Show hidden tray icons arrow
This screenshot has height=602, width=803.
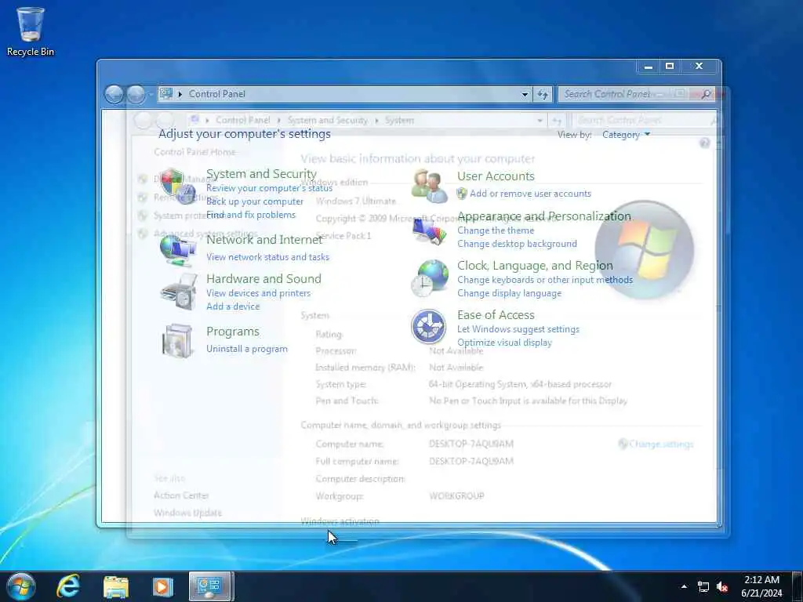point(684,586)
